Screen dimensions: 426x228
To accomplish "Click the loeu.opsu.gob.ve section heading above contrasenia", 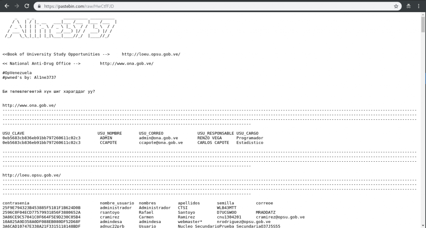I will tap(32, 175).
